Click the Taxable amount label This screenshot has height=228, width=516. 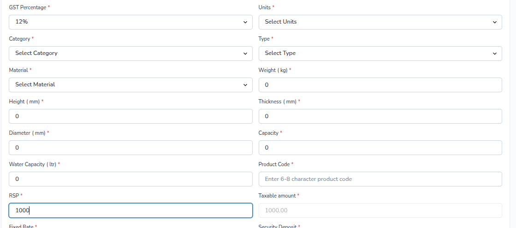click(x=277, y=196)
